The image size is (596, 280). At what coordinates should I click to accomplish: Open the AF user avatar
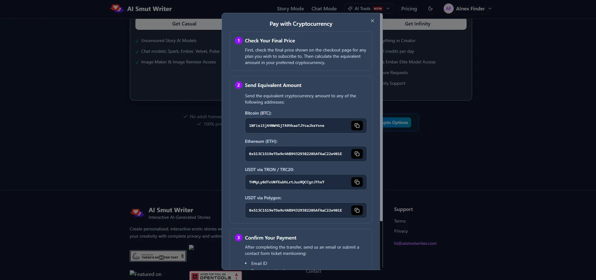pyautogui.click(x=449, y=9)
